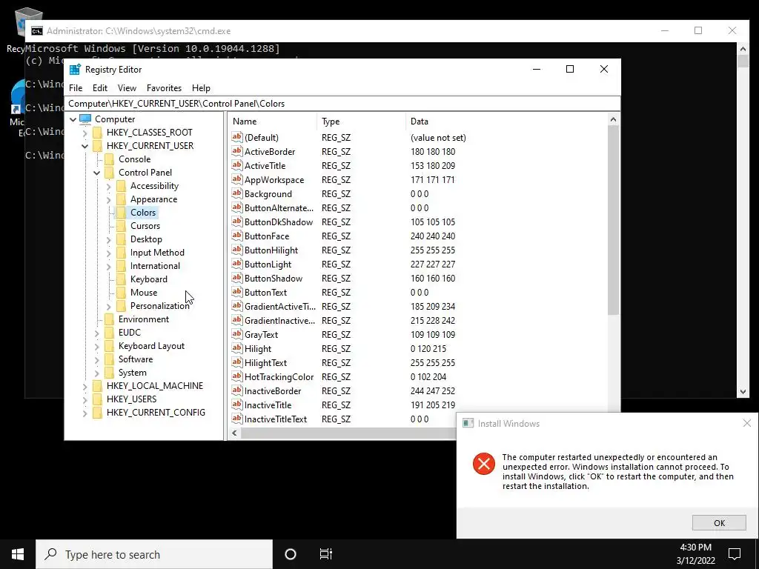Click the string icon beside ActiveTitle

pyautogui.click(x=236, y=165)
